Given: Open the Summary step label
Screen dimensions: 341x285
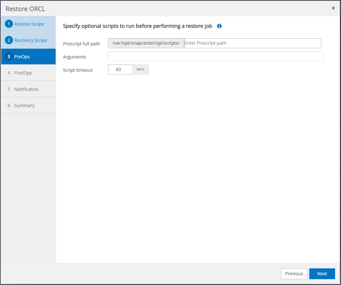Looking at the screenshot, I should [24, 105].
